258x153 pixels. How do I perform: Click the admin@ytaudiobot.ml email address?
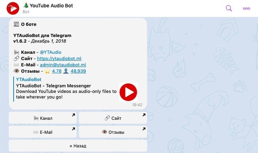click(x=63, y=65)
